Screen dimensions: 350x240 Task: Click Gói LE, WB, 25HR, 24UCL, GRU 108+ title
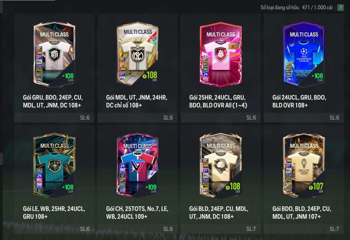(54, 212)
